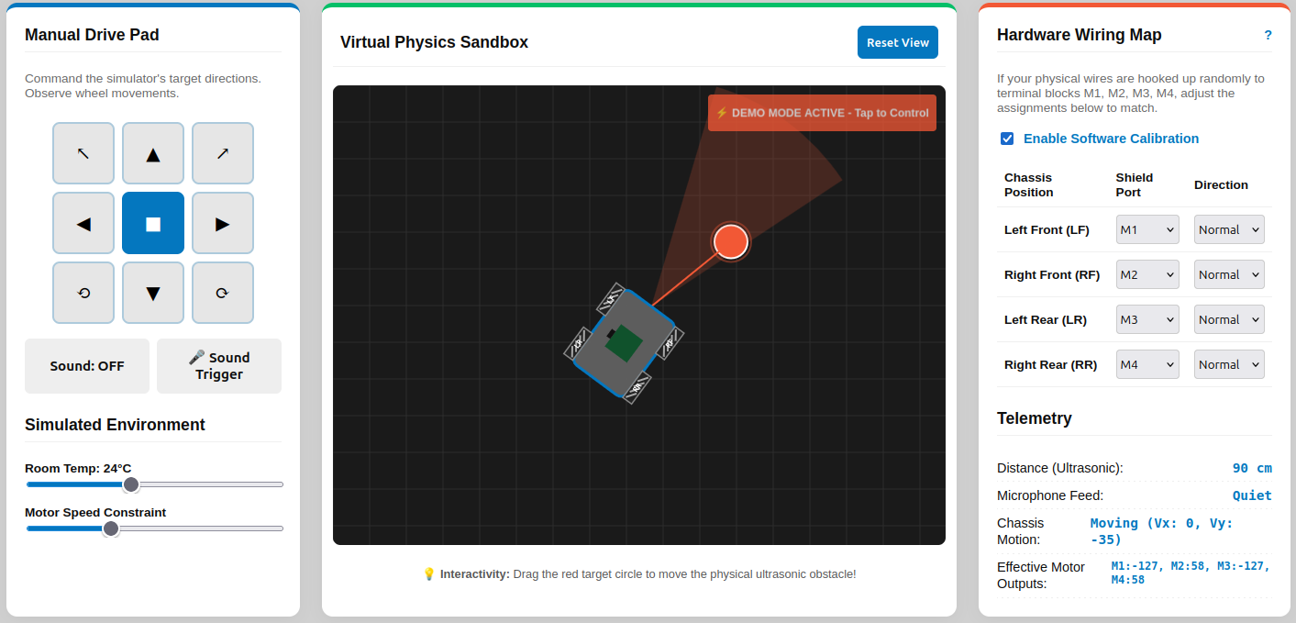Click the rotate counter-clockwise button

83,293
